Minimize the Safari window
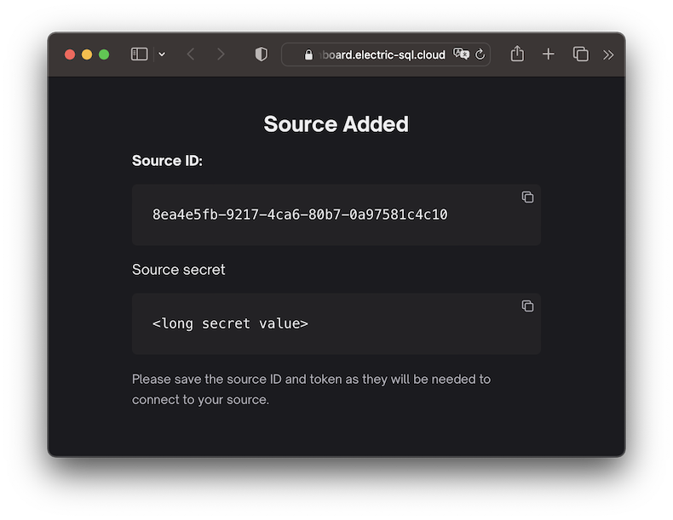673x520 pixels. [x=87, y=54]
